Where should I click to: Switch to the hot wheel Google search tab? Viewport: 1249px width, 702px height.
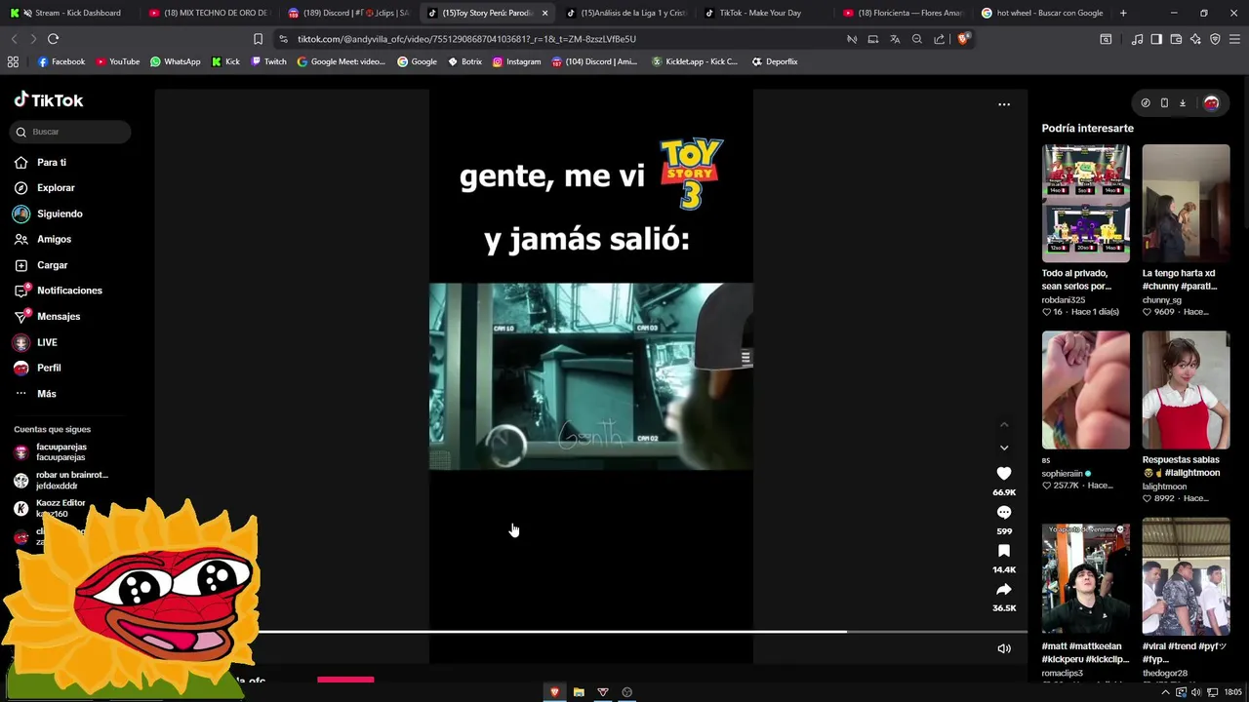(x=1043, y=13)
